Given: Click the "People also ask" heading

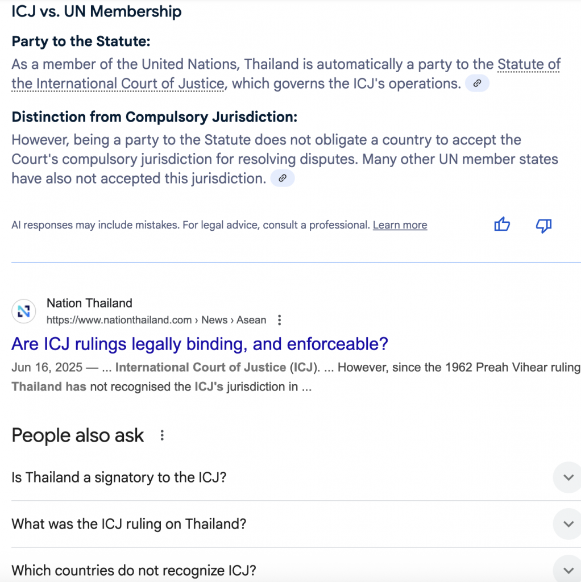Looking at the screenshot, I should pyautogui.click(x=77, y=435).
